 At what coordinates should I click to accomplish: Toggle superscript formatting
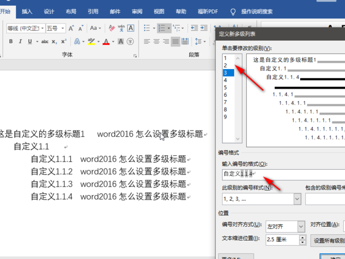[x=64, y=41]
